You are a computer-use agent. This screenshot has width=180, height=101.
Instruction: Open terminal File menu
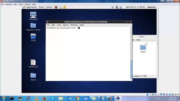pos(48,25)
